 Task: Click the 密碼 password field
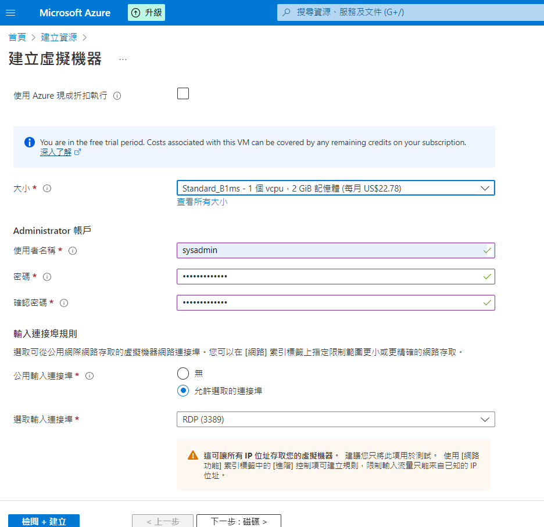(x=335, y=276)
